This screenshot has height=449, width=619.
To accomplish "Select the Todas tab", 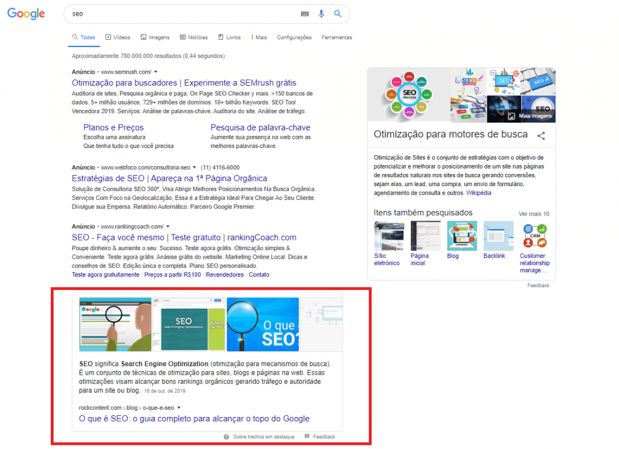I will [83, 37].
